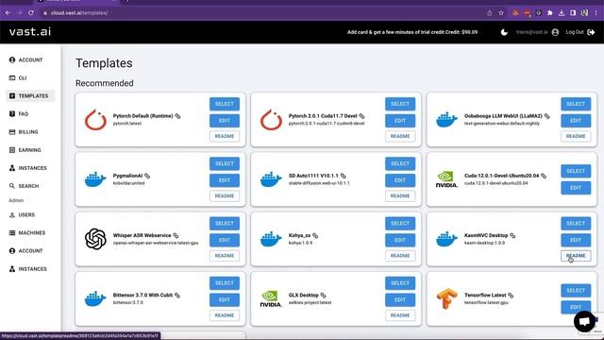This screenshot has height=340, width=604.
Task: Click the vast.ai logo
Action: point(30,31)
